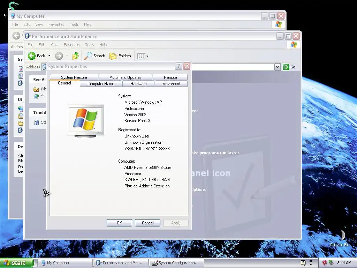Maximize the Performance and Maintenance window

tap(288, 36)
